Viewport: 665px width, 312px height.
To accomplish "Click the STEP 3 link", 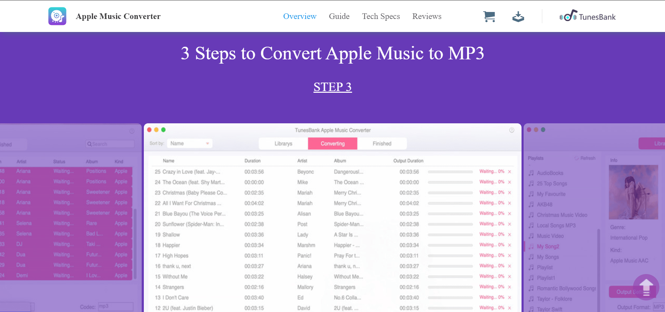I will point(332,87).
